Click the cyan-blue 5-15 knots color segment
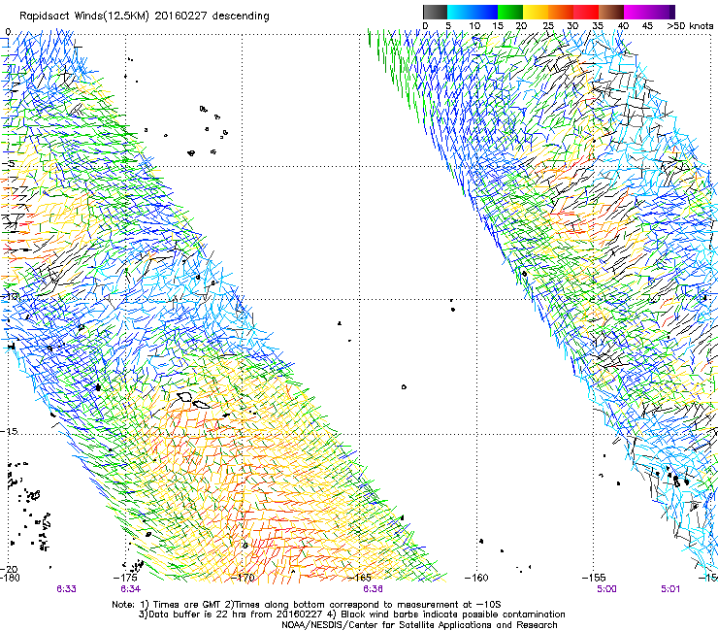Screen dimensions: 718x631 click(473, 12)
